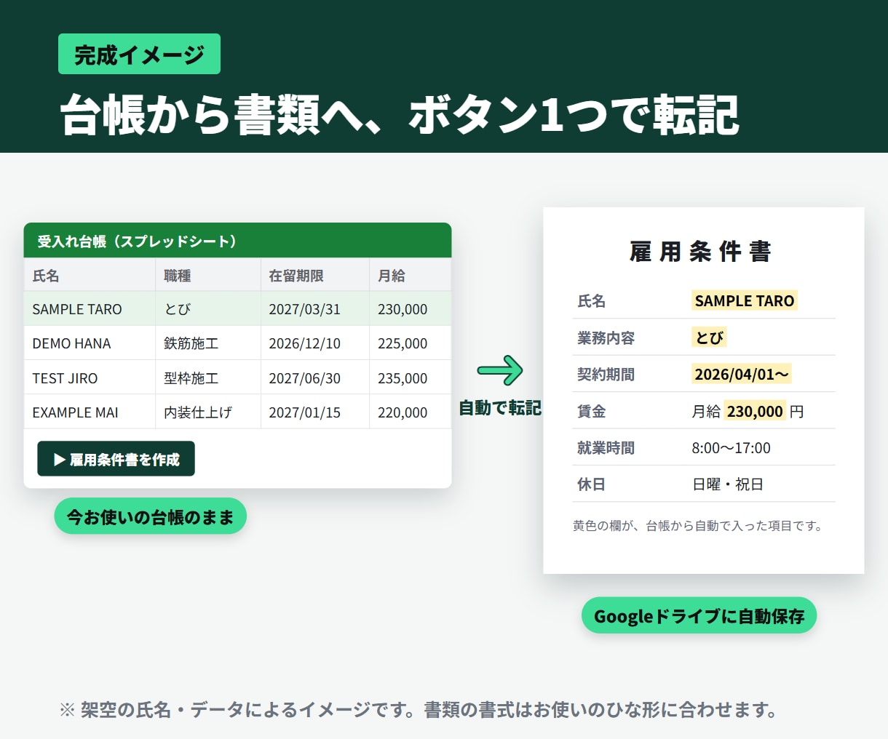This screenshot has width=888, height=739.
Task: Click the 雇用条件書を作成 button
Action: 116,459
